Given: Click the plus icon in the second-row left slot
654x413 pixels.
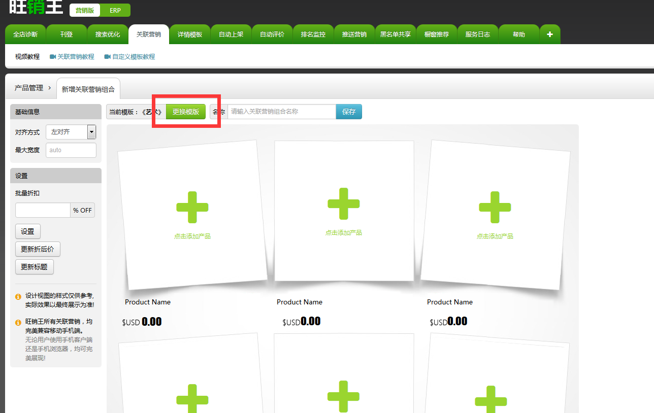Looking at the screenshot, I should coord(192,399).
